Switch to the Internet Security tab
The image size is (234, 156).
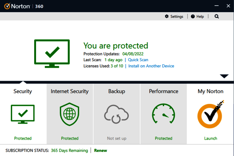point(70,91)
